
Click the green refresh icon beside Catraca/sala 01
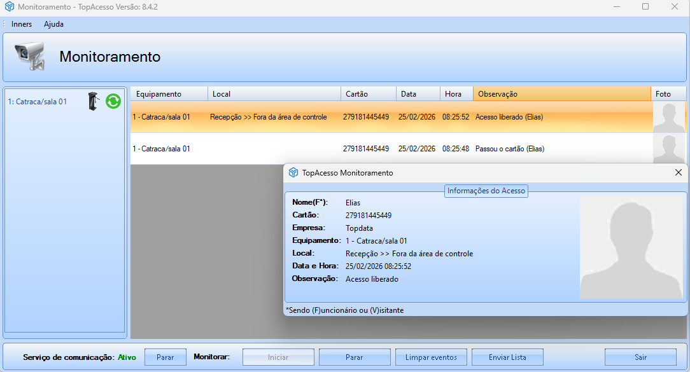pos(113,101)
